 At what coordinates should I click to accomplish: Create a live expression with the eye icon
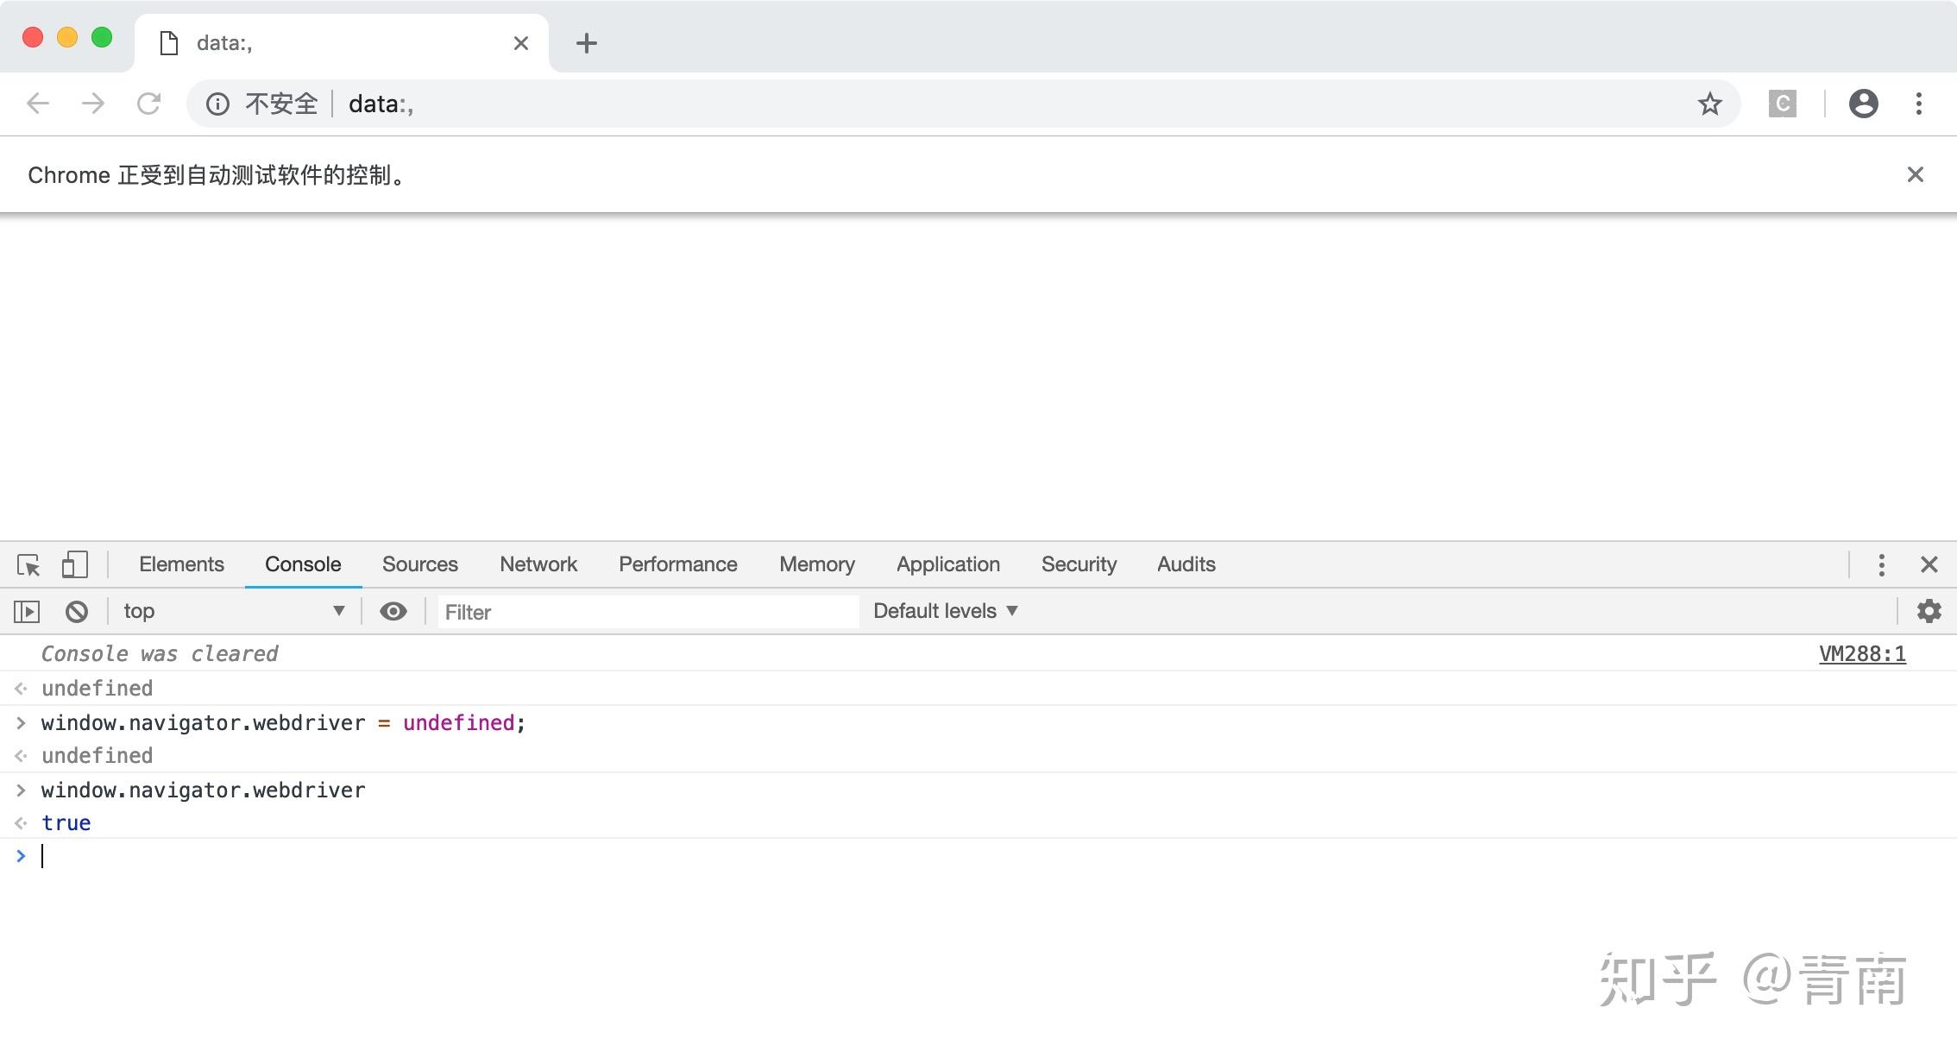click(393, 611)
